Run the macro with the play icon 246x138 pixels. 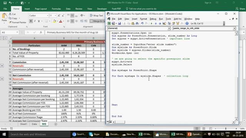[x=151, y=23]
